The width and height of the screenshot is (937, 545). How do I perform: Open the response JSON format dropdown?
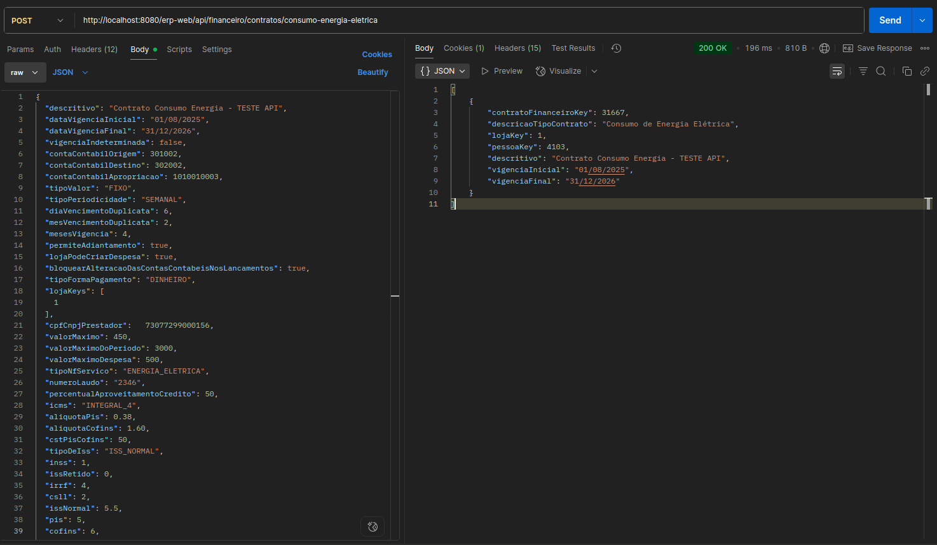[x=442, y=71]
